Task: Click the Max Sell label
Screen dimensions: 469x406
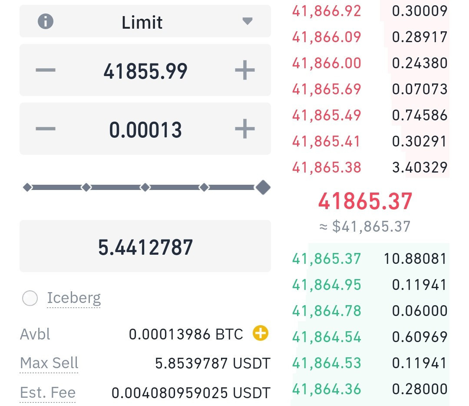Action: 49,363
